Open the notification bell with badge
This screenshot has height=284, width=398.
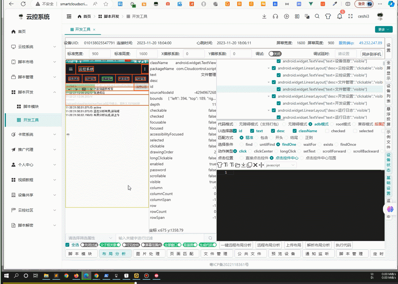point(340,16)
